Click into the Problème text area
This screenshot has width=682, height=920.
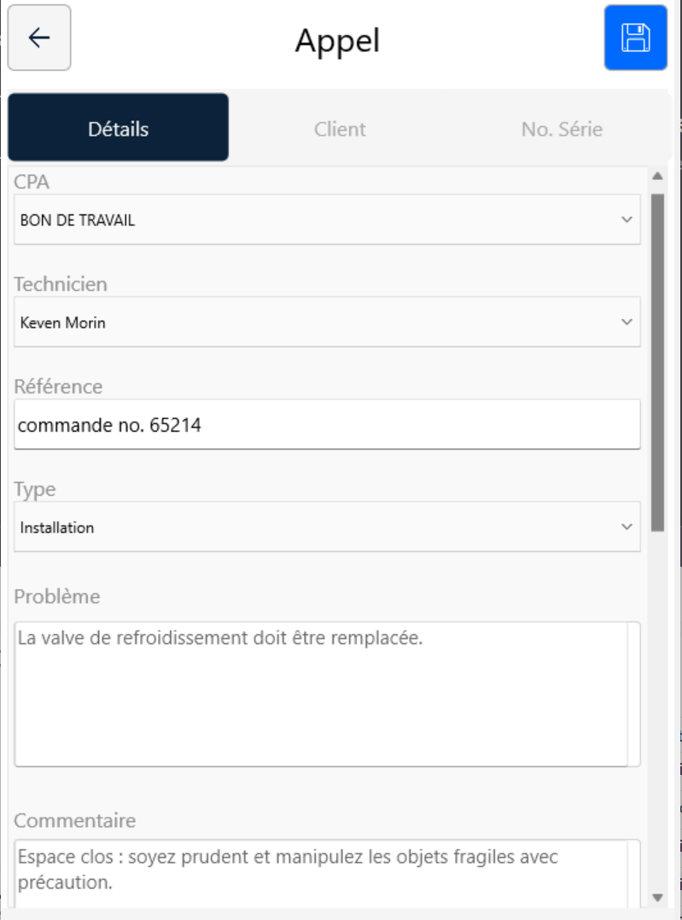tap(327, 694)
